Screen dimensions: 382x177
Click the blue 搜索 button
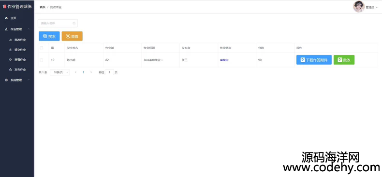(49, 36)
